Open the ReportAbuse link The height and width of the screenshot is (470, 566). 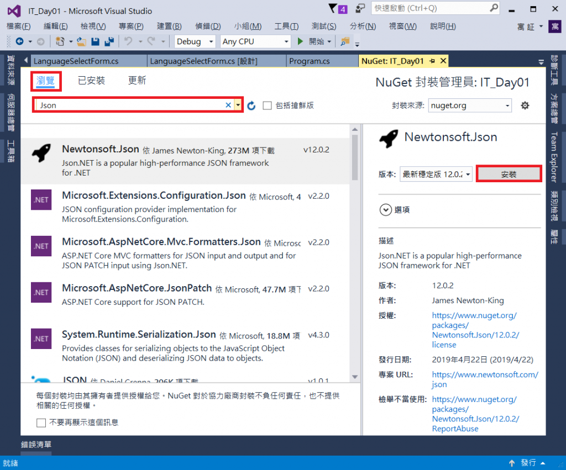coord(475,414)
